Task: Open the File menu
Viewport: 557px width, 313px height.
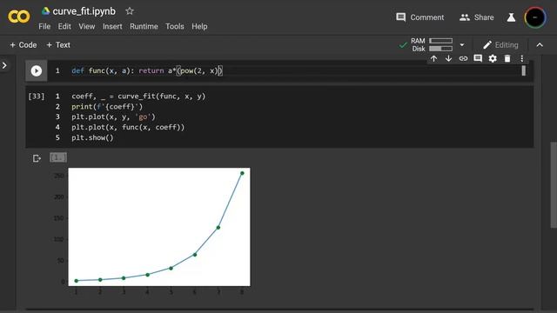Action: 44,26
